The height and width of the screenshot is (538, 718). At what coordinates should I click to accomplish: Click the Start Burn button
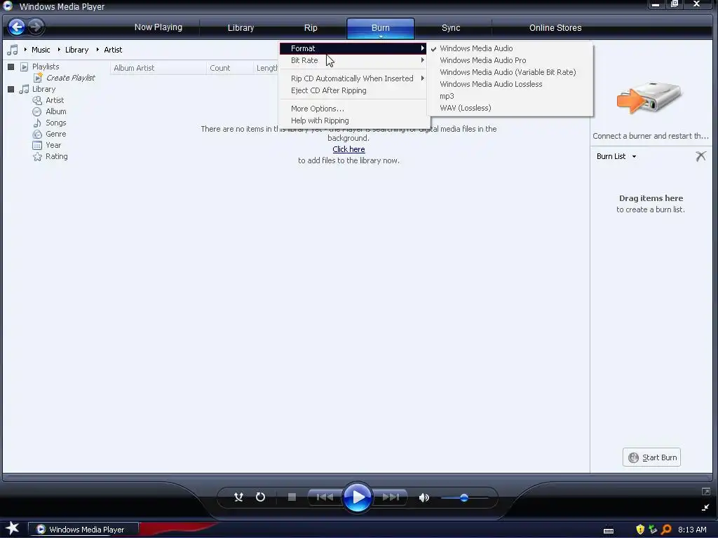click(651, 457)
